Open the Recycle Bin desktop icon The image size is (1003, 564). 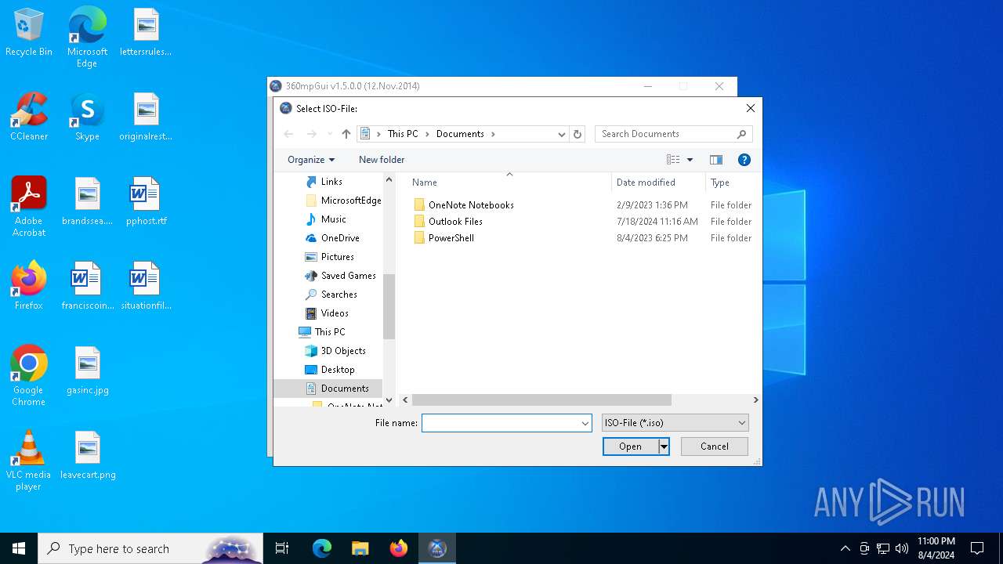pos(29,33)
